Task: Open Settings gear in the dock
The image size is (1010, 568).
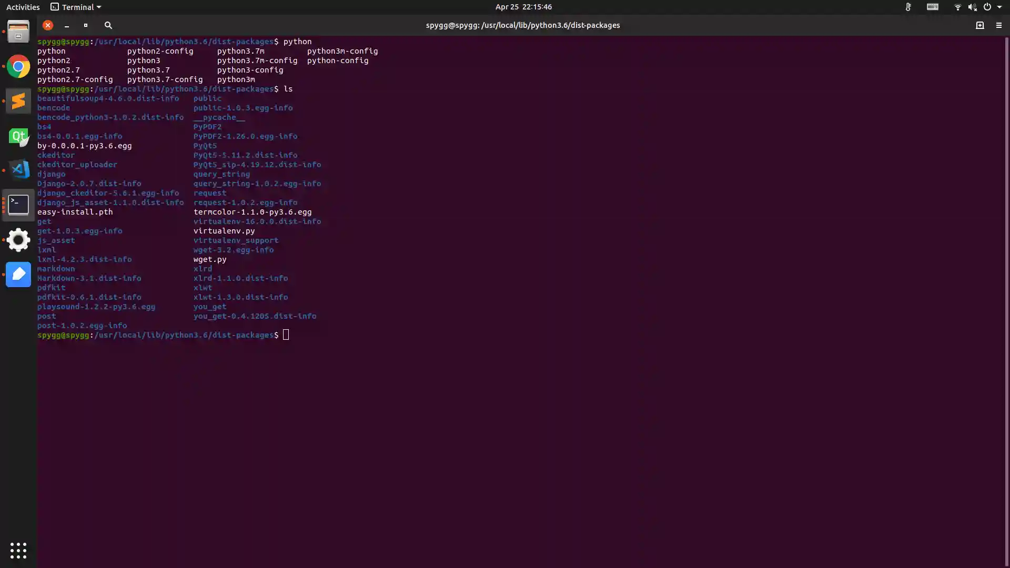Action: tap(18, 240)
